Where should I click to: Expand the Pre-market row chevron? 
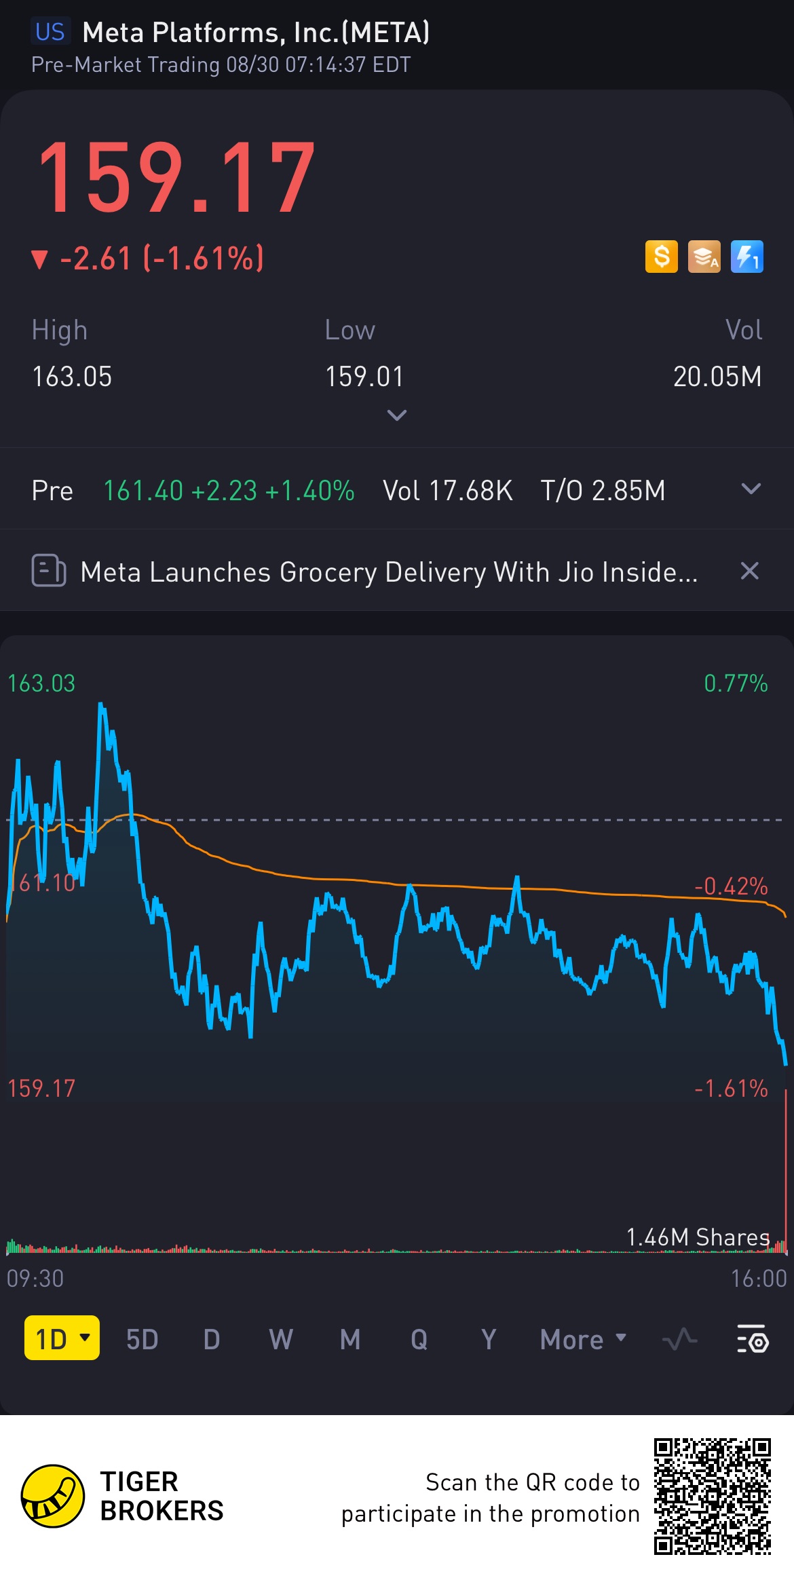(751, 489)
